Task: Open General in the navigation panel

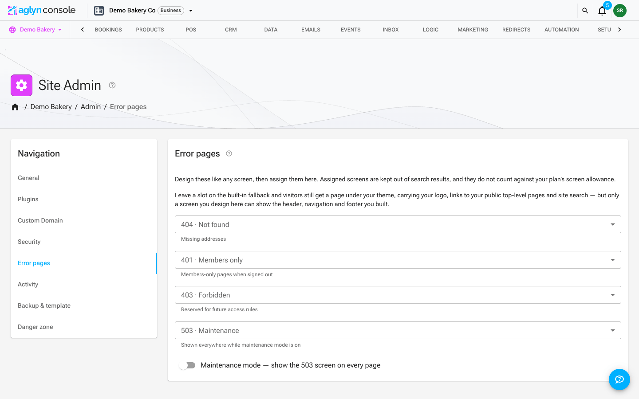Action: pyautogui.click(x=84, y=178)
